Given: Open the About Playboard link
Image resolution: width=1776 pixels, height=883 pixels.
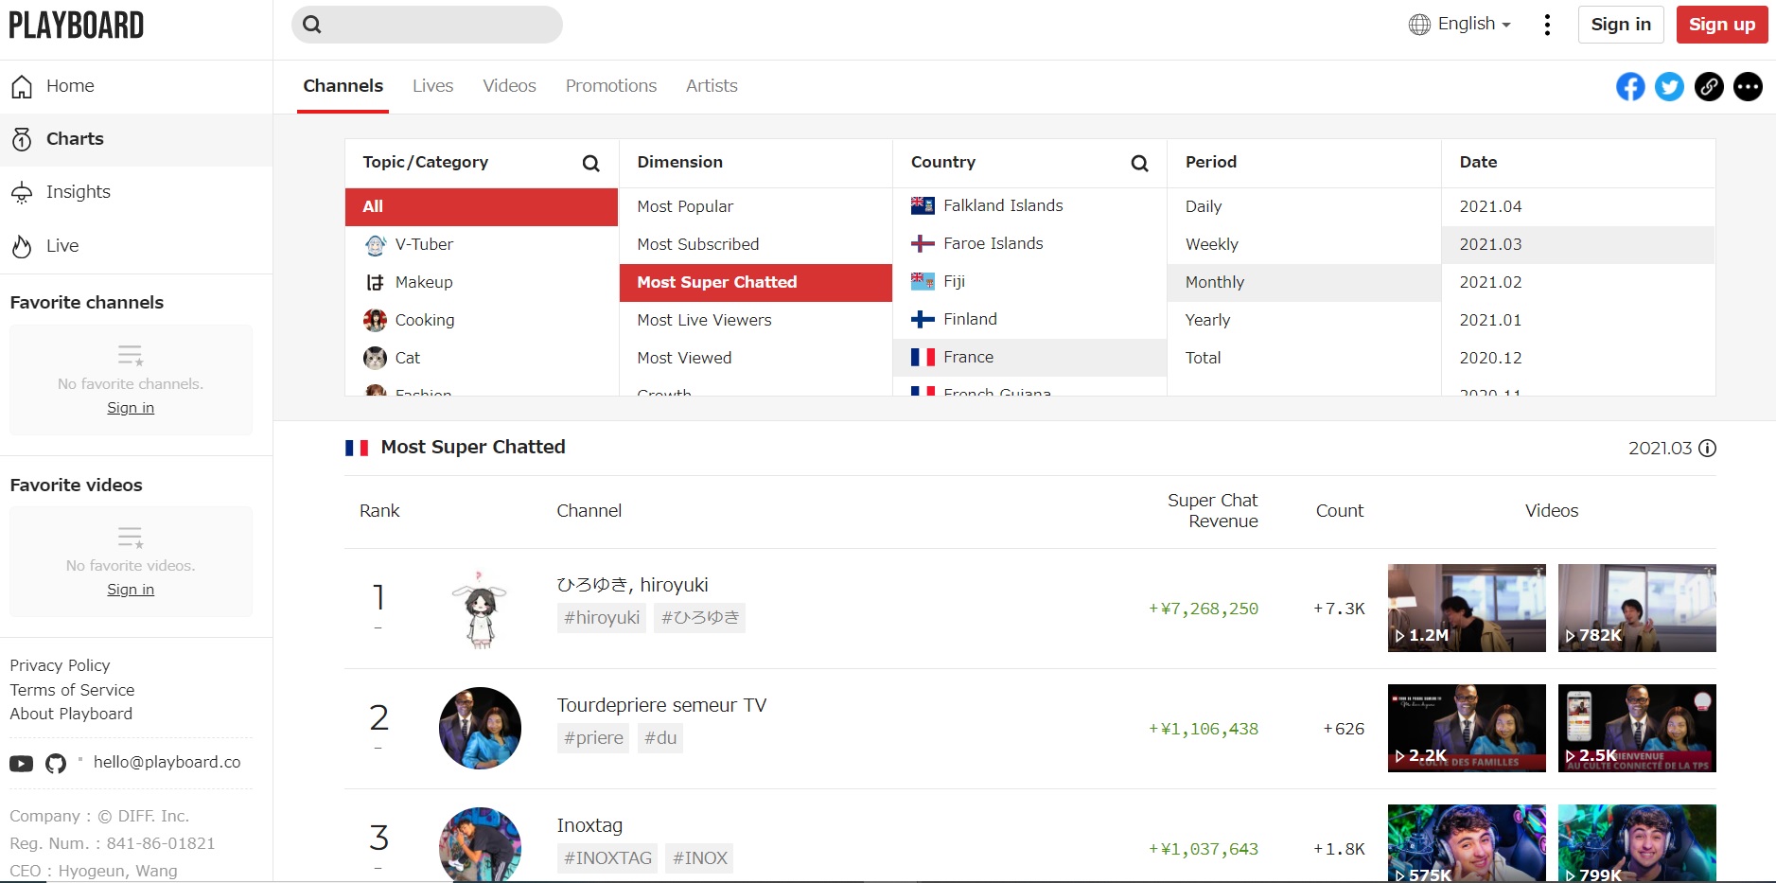Looking at the screenshot, I should click(x=71, y=714).
